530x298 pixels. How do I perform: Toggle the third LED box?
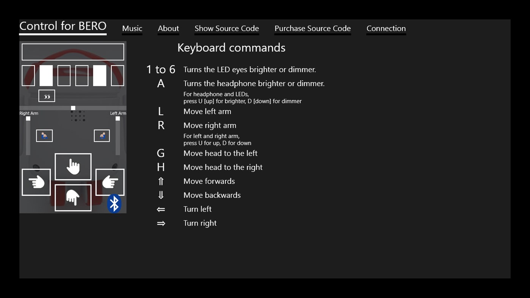pos(64,76)
